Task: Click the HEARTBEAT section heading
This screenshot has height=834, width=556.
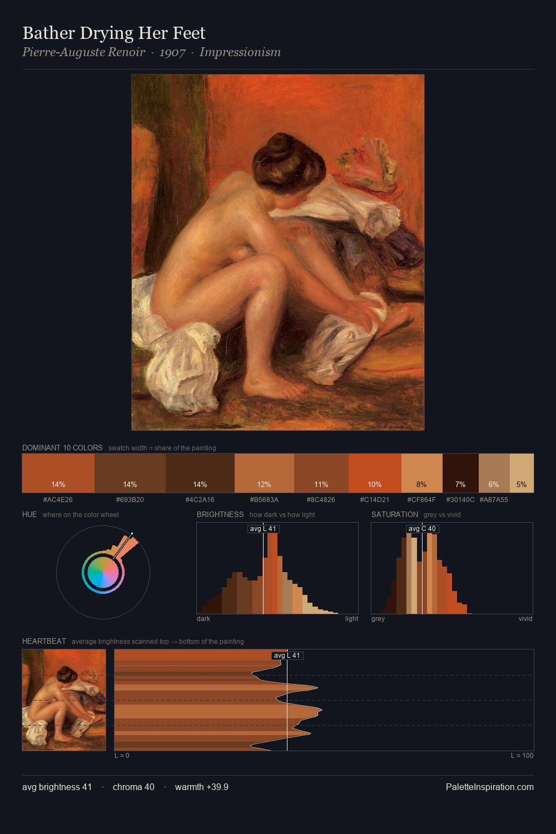Action: (x=44, y=641)
